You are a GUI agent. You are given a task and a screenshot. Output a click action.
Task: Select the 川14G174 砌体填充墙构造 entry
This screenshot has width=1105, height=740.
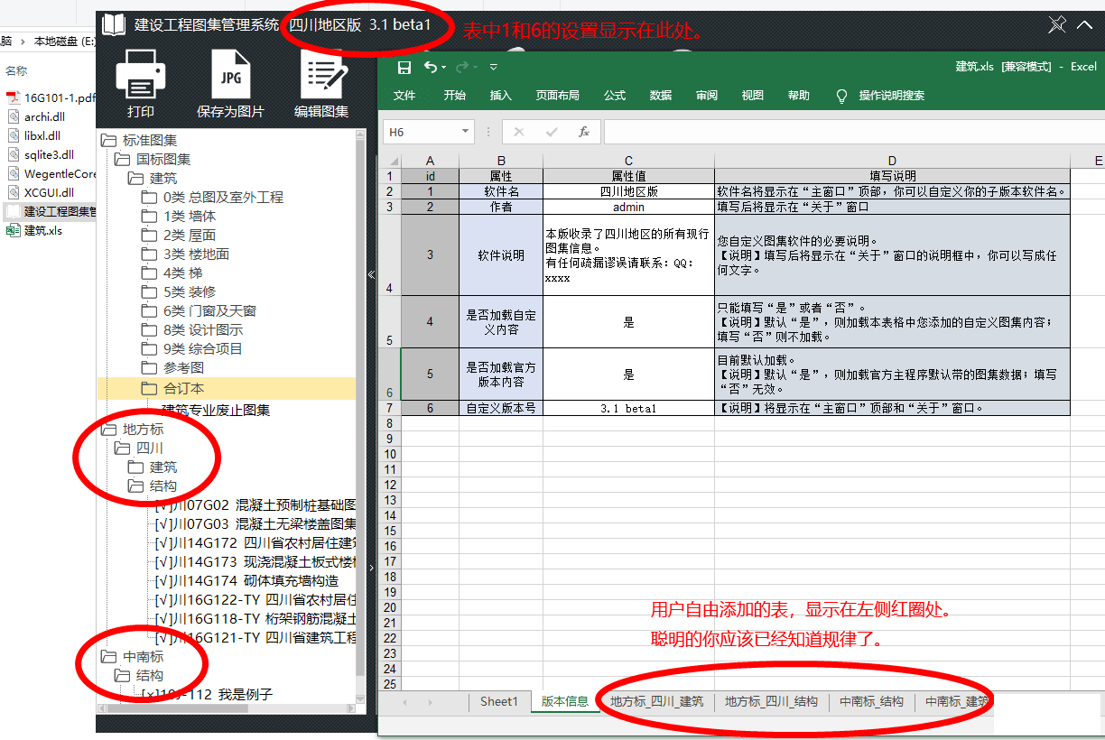coord(246,580)
